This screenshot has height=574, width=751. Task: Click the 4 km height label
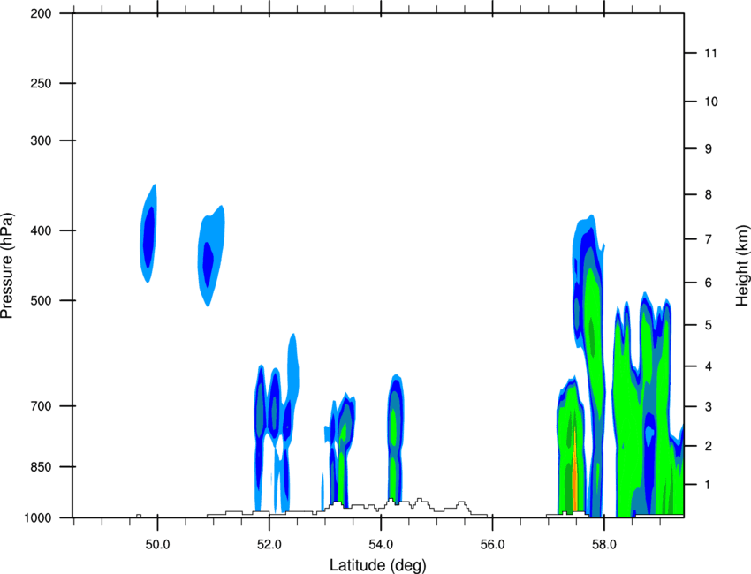pos(709,366)
